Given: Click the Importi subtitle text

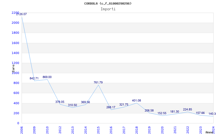Looking at the screenshot, I should (x=108, y=9).
